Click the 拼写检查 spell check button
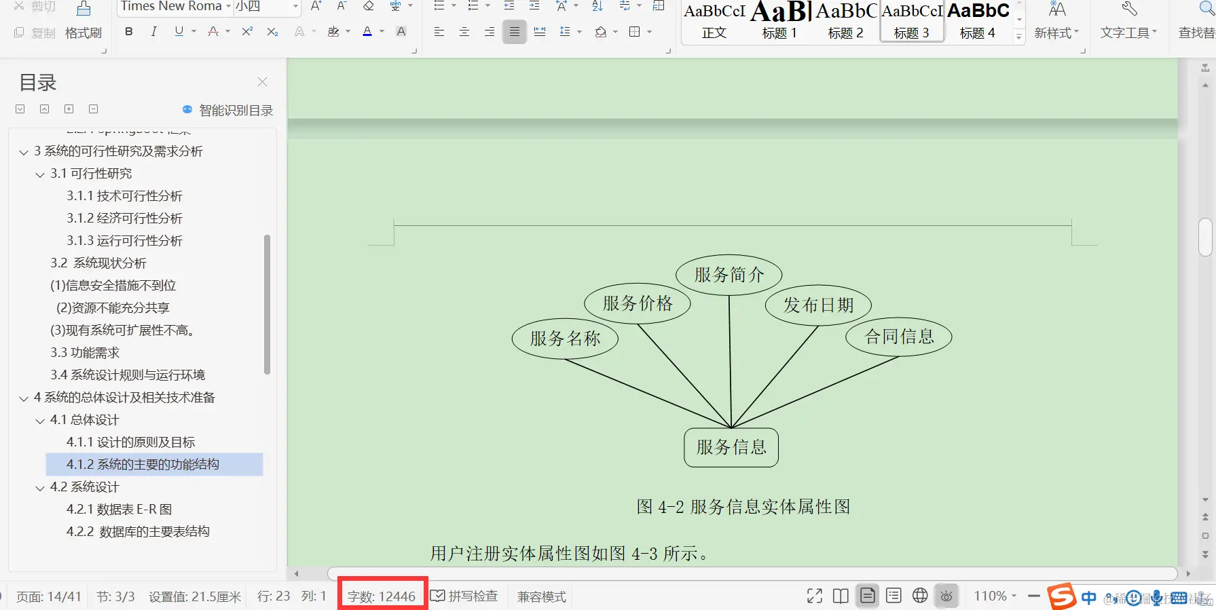Screen dimensions: 1216x610 (464, 596)
